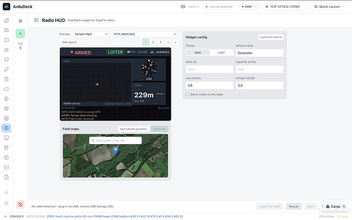Open the desktop screen sidebar icon

[x=6, y=138]
